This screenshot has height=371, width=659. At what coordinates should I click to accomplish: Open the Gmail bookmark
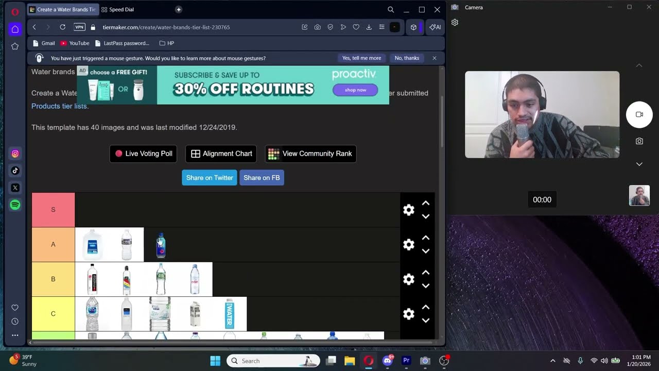pyautogui.click(x=44, y=43)
